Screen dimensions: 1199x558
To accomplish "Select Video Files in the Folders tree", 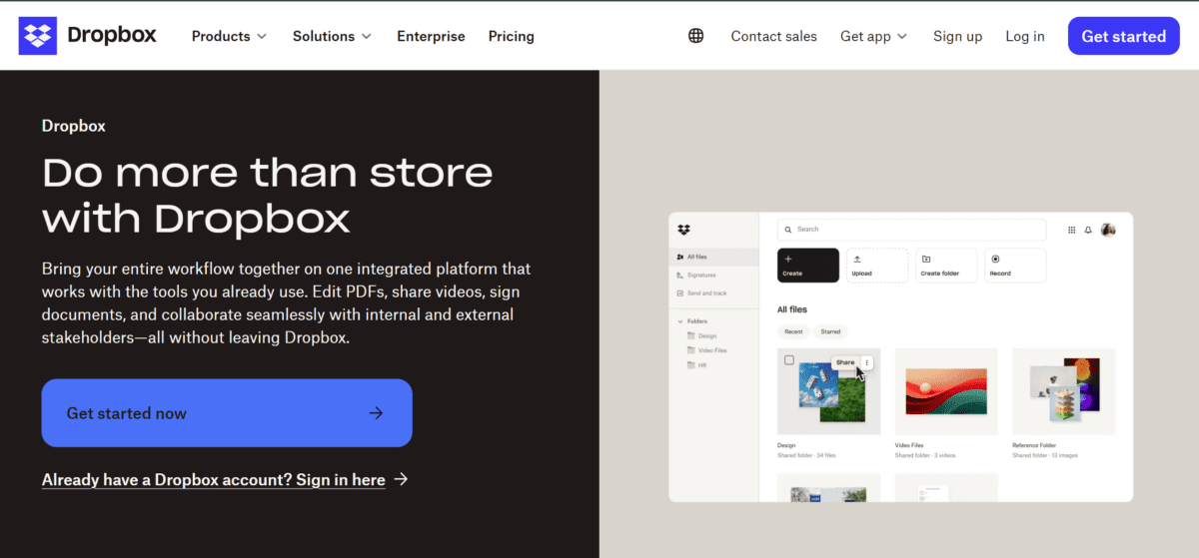I will pyautogui.click(x=712, y=350).
